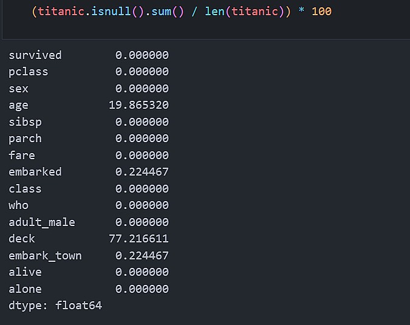This screenshot has width=410, height=325.
Task: Click the isnull method in the code
Action: click(x=105, y=12)
